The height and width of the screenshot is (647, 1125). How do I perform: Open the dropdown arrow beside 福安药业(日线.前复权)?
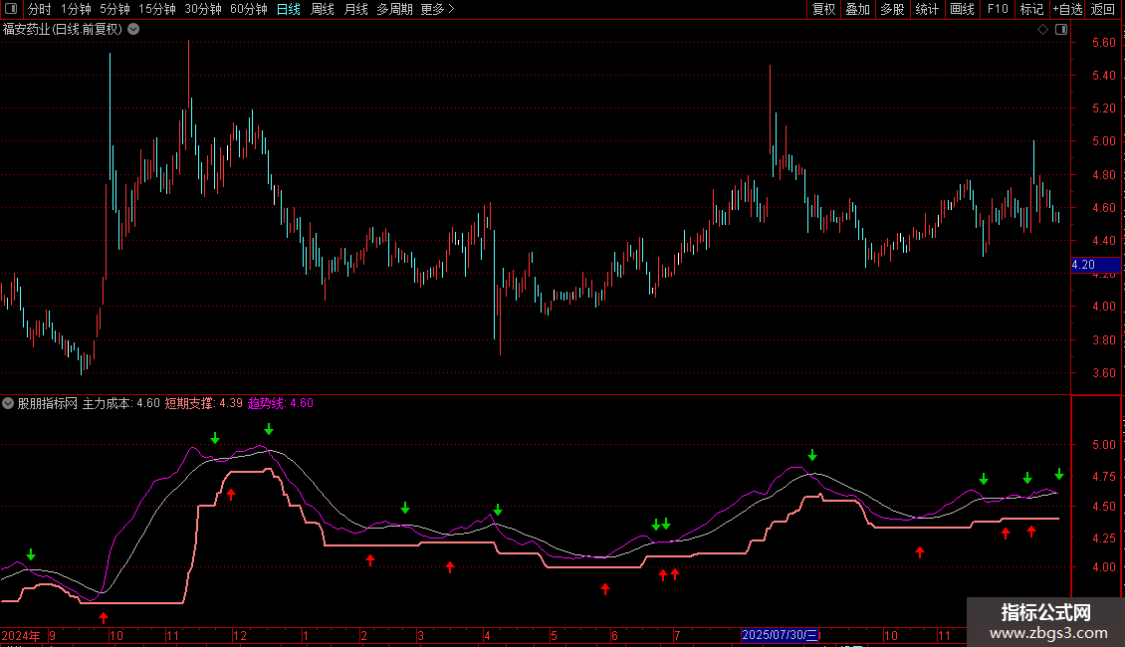pyautogui.click(x=133, y=30)
